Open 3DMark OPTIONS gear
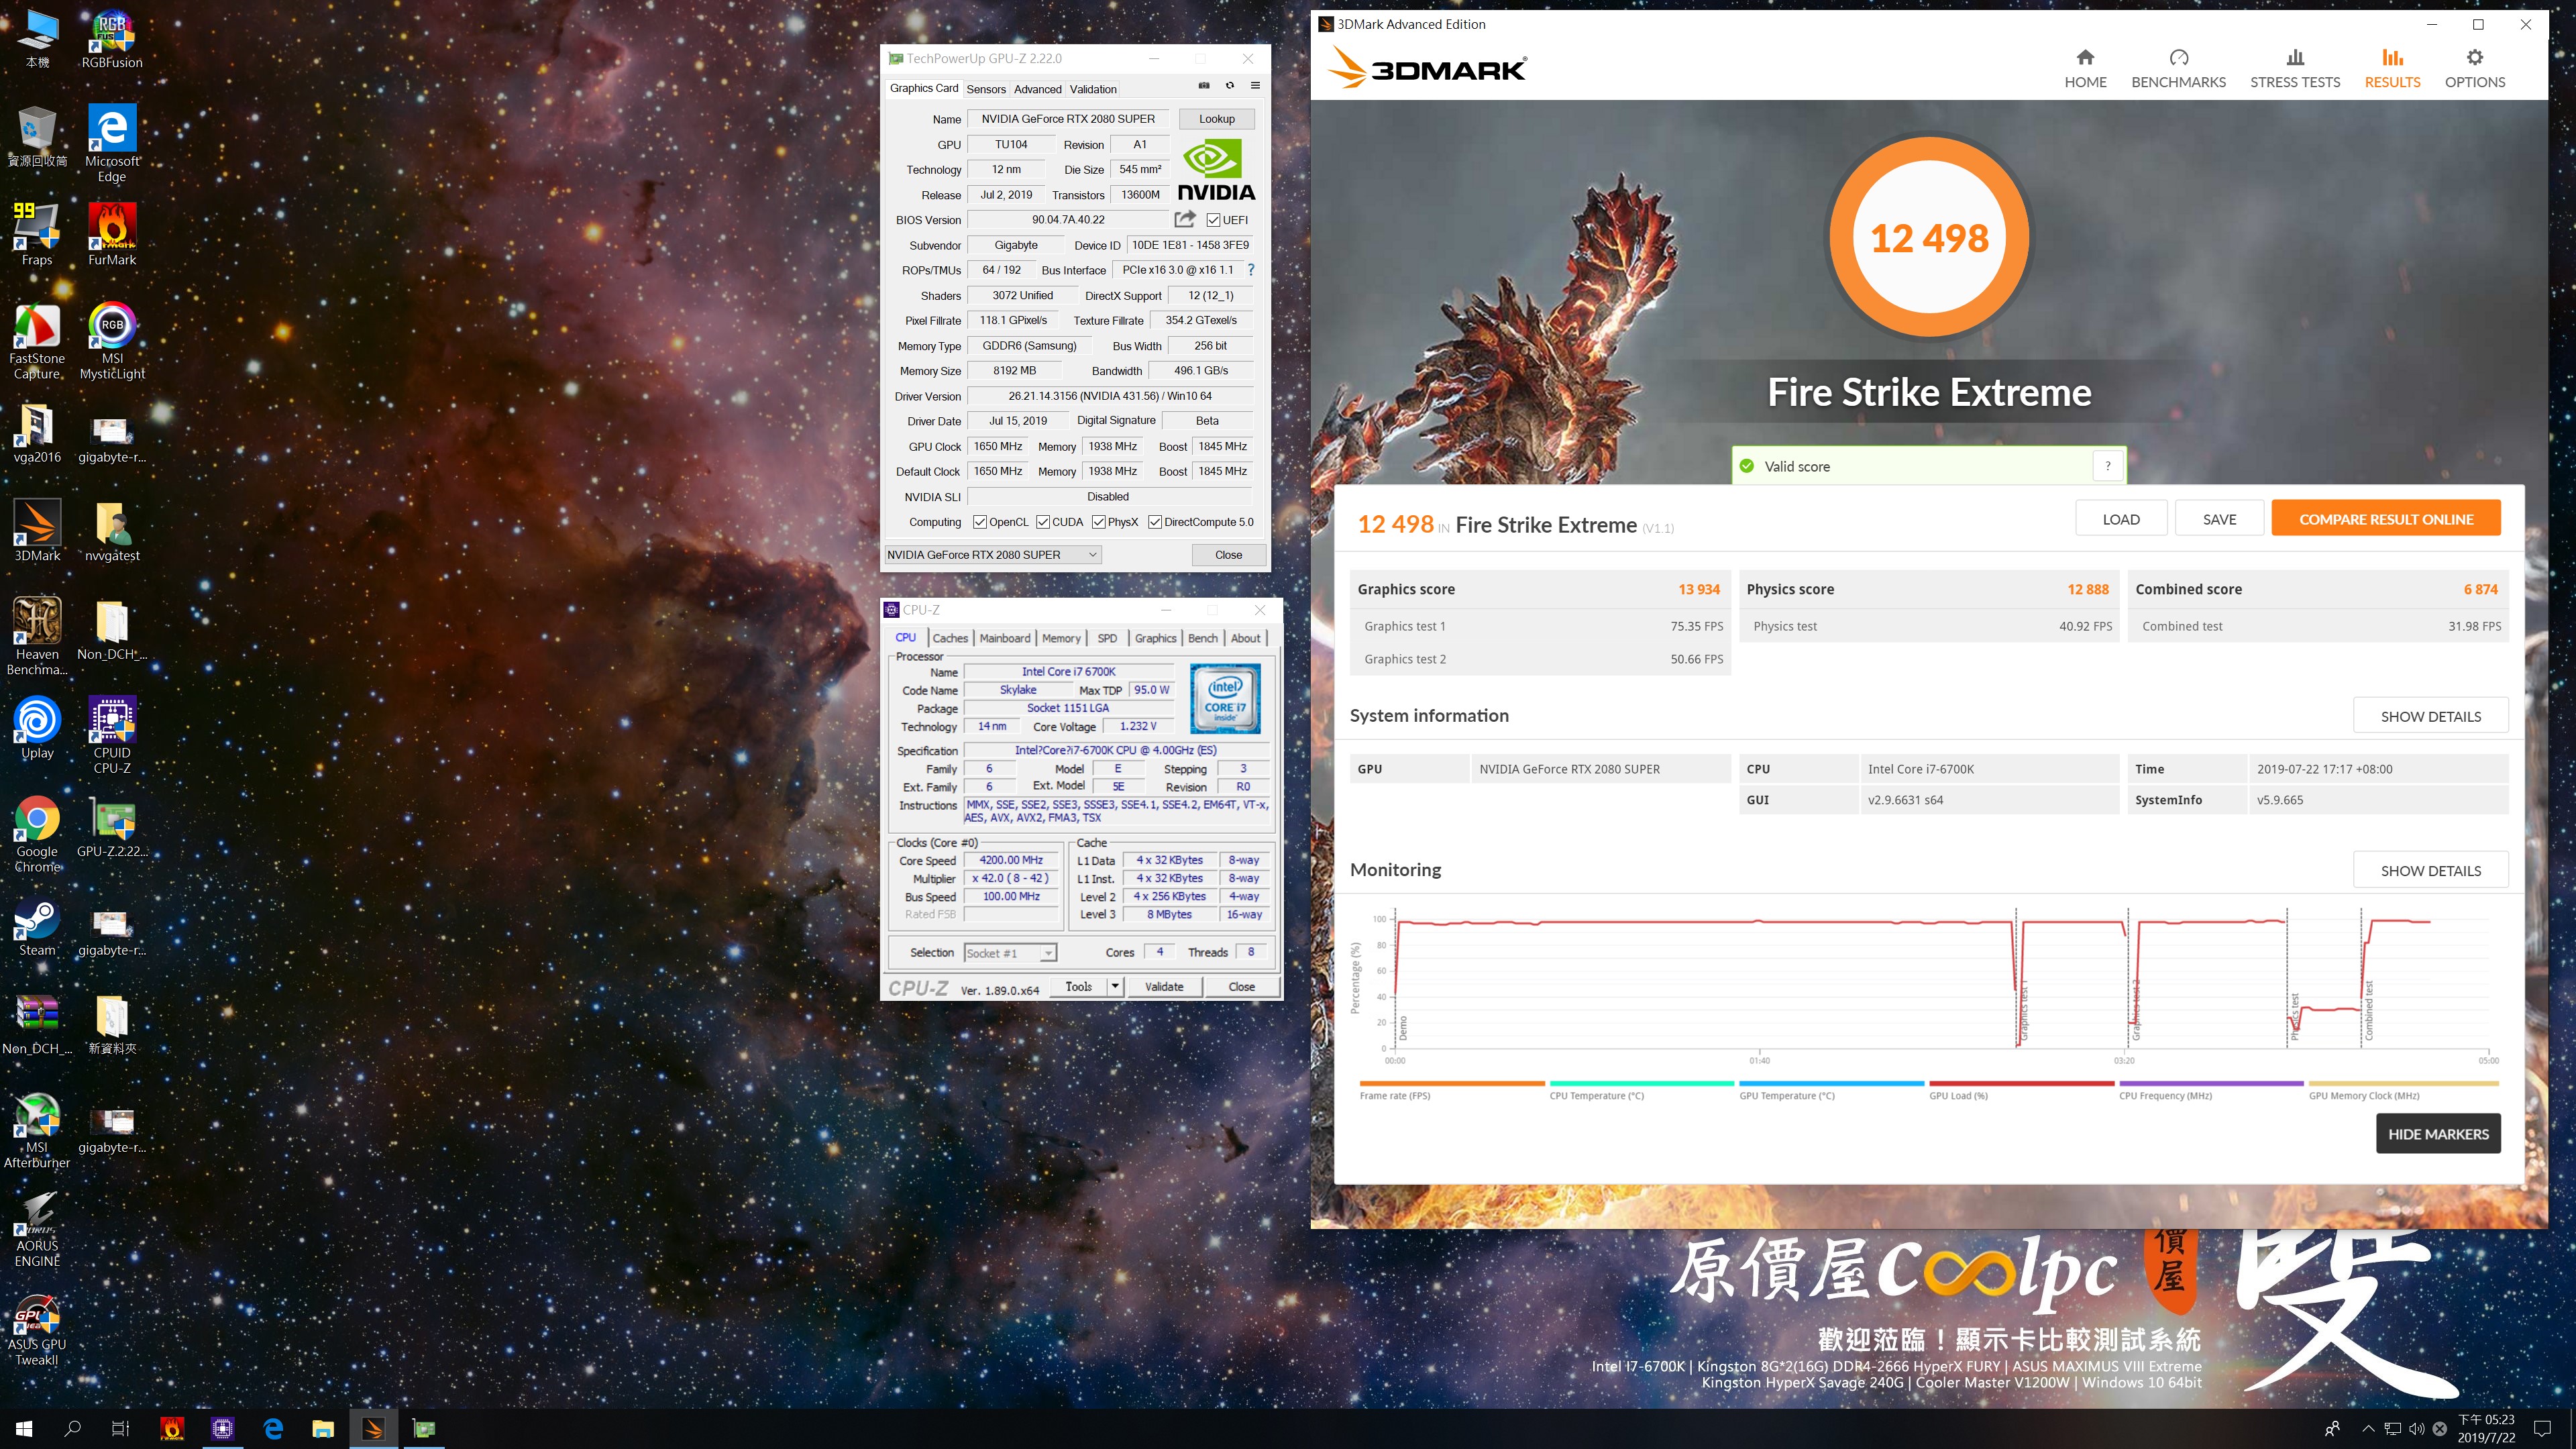The width and height of the screenshot is (2576, 1449). (x=2475, y=69)
